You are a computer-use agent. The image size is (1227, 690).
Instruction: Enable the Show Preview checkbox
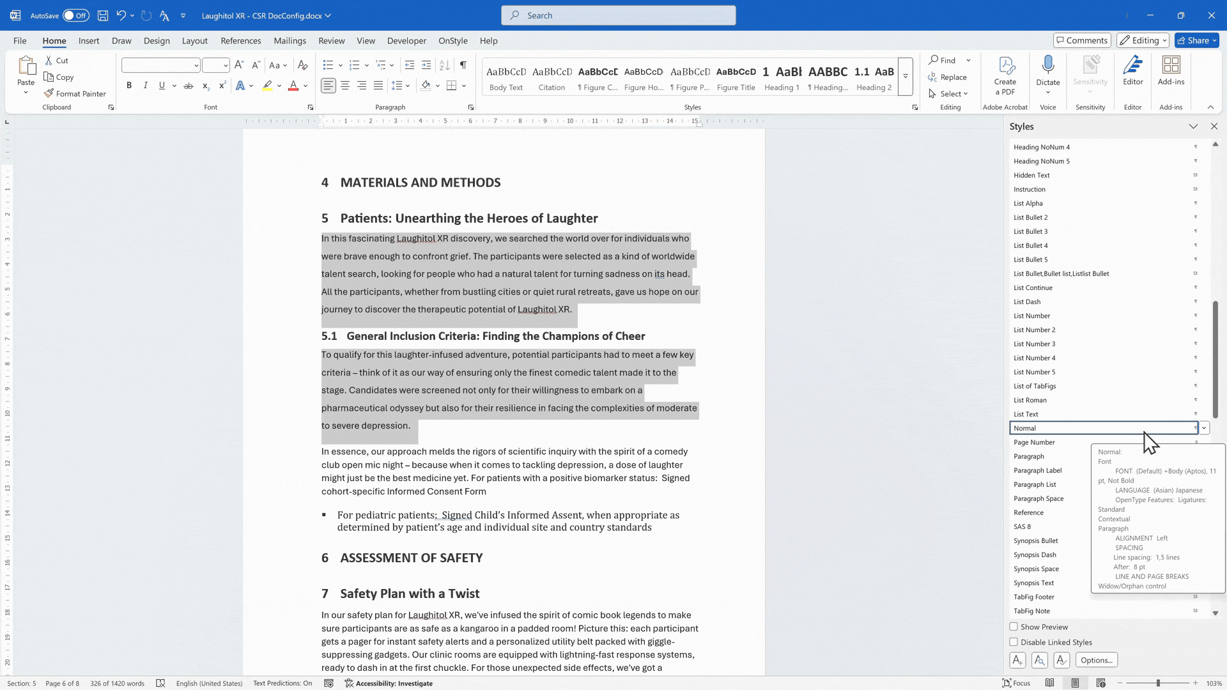coord(1014,627)
